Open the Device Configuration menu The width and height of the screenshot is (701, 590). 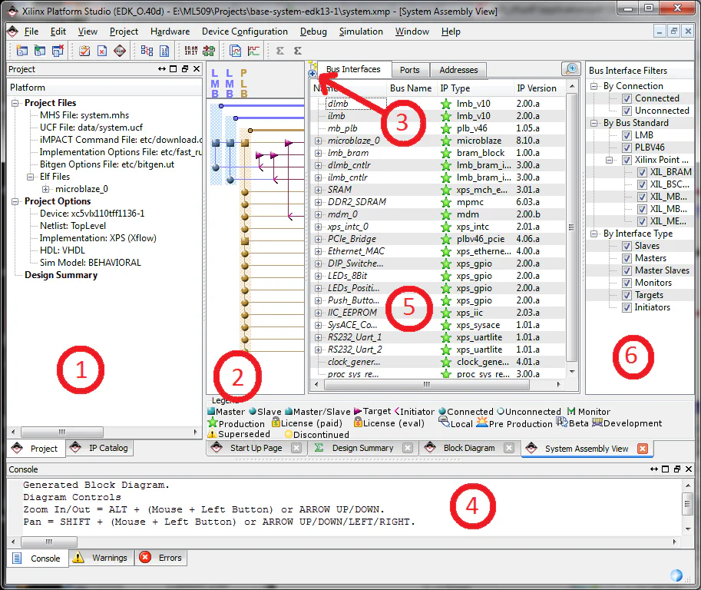[244, 31]
